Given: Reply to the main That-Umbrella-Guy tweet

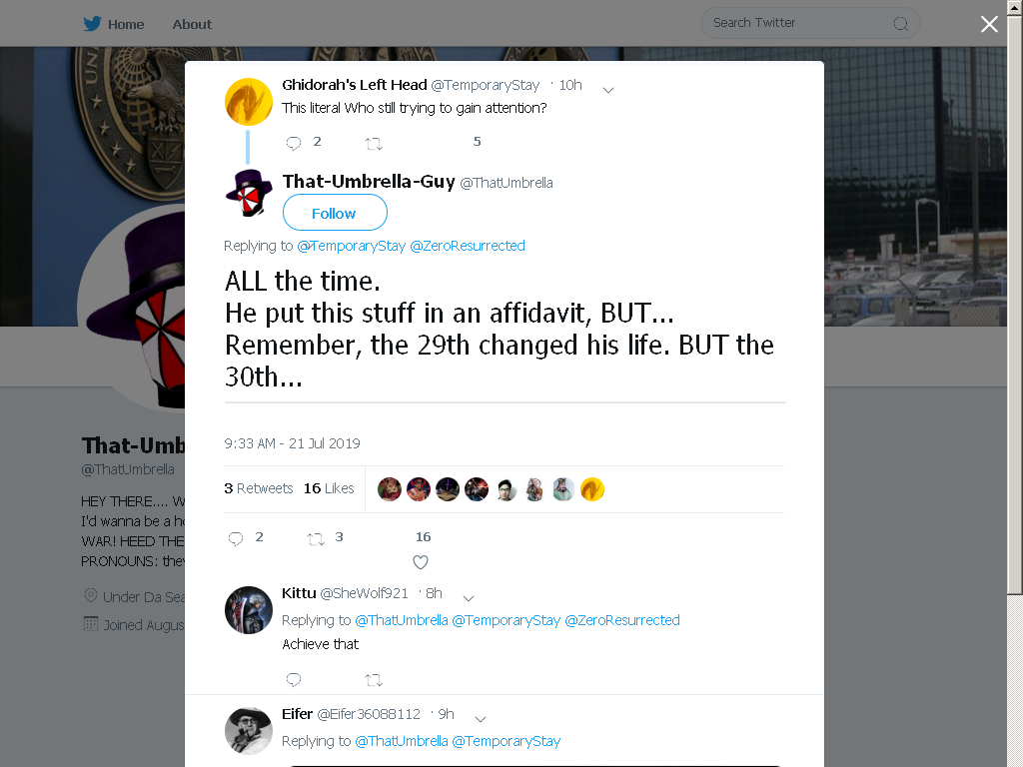Looking at the screenshot, I should [x=236, y=538].
